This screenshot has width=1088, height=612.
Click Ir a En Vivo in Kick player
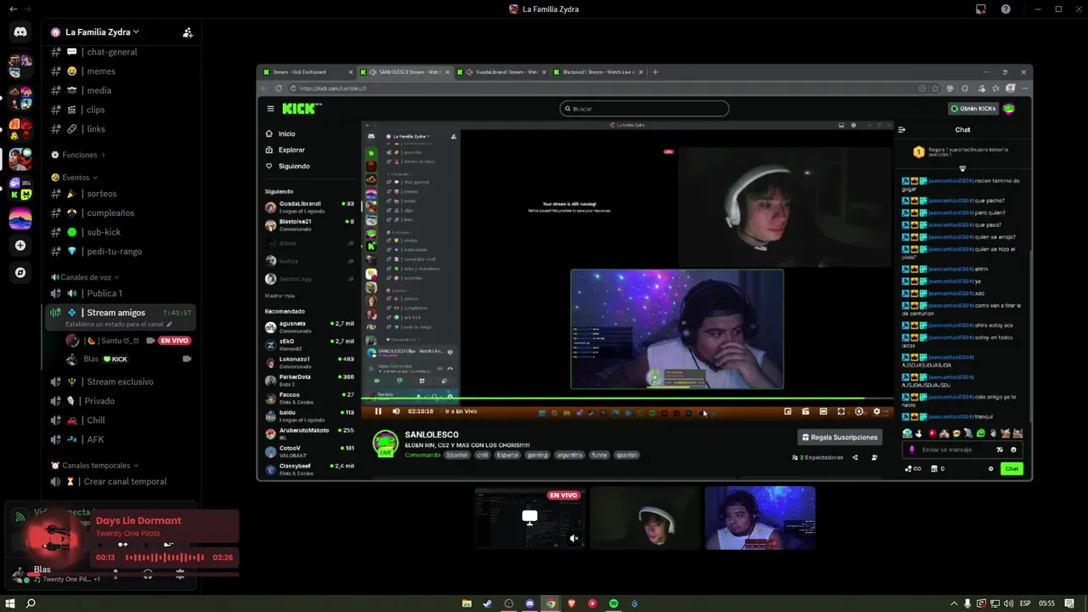point(461,411)
